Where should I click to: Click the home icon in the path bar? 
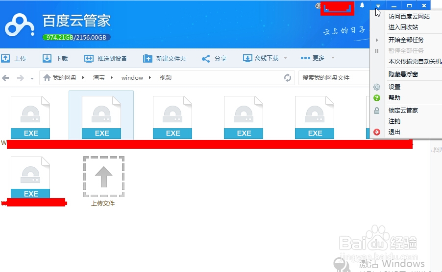pos(47,77)
